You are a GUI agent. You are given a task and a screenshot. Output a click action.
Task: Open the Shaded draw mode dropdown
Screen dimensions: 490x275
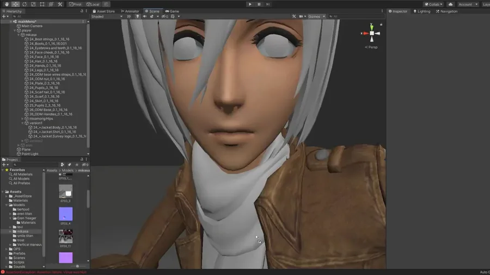[x=107, y=16]
